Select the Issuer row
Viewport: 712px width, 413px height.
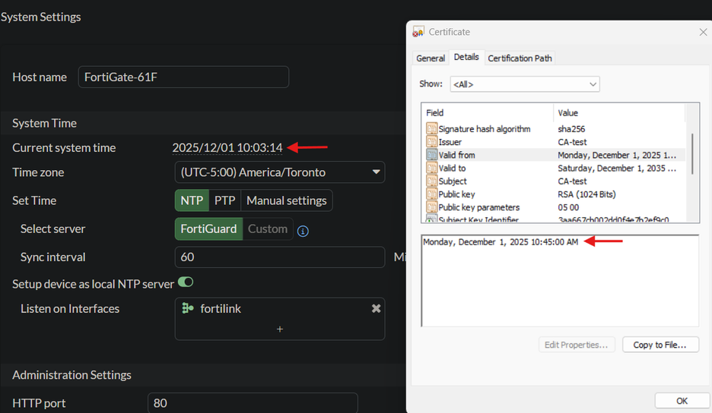click(x=555, y=142)
